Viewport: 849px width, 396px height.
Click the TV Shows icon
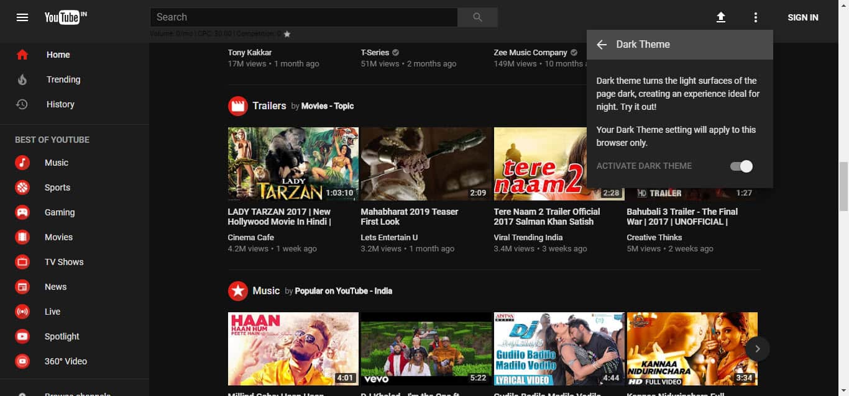(x=22, y=262)
